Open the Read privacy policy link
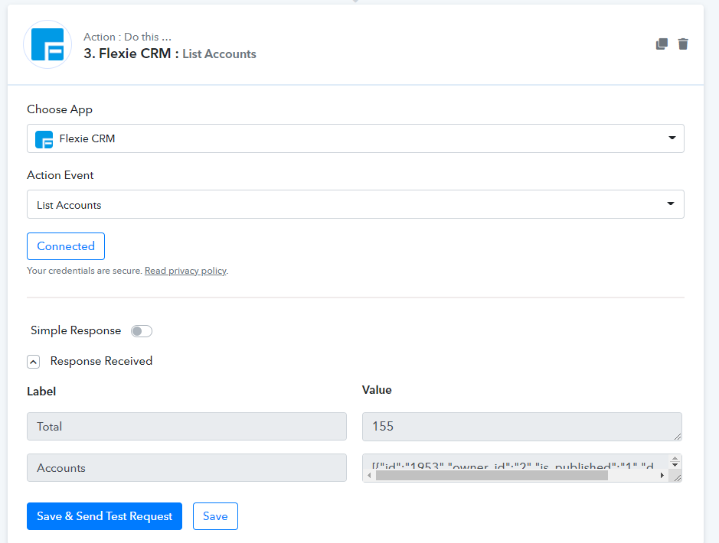This screenshot has width=719, height=543. (x=185, y=271)
